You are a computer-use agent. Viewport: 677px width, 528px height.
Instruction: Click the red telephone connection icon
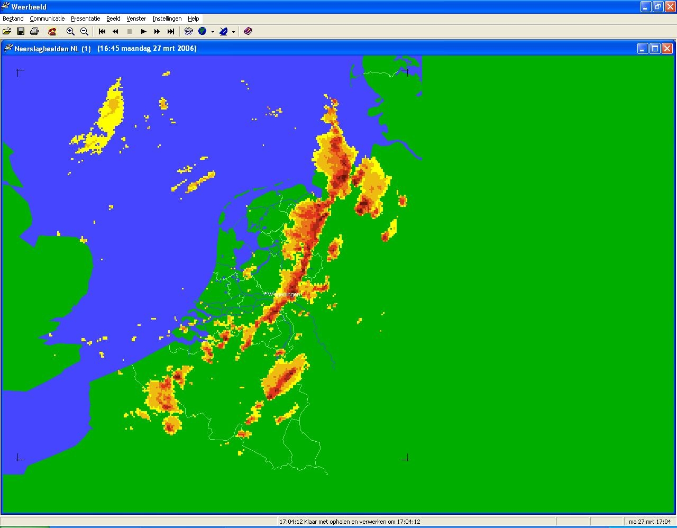(x=52, y=31)
